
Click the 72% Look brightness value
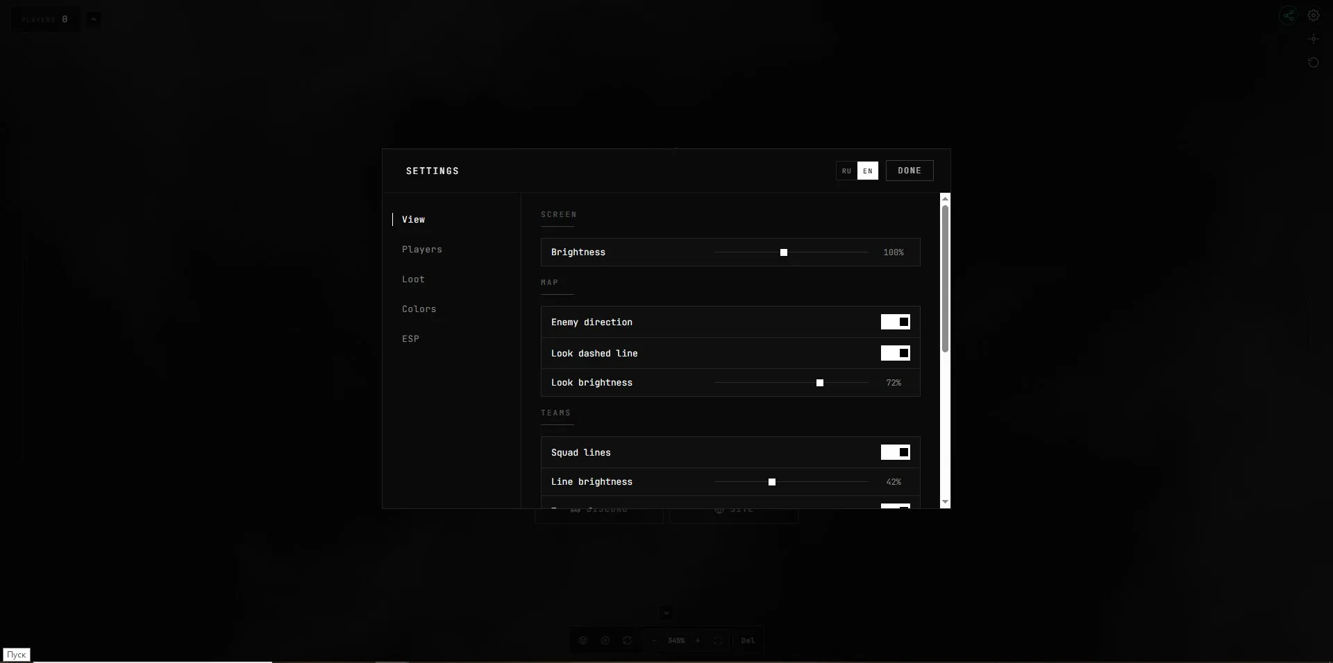point(894,383)
